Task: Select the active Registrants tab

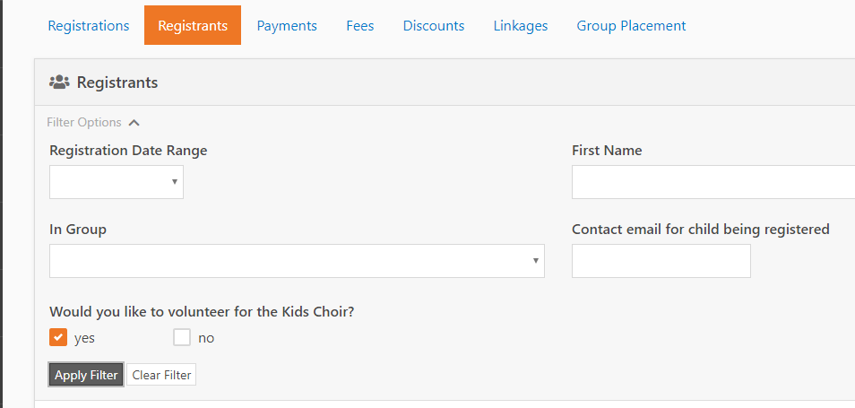Action: pos(193,26)
